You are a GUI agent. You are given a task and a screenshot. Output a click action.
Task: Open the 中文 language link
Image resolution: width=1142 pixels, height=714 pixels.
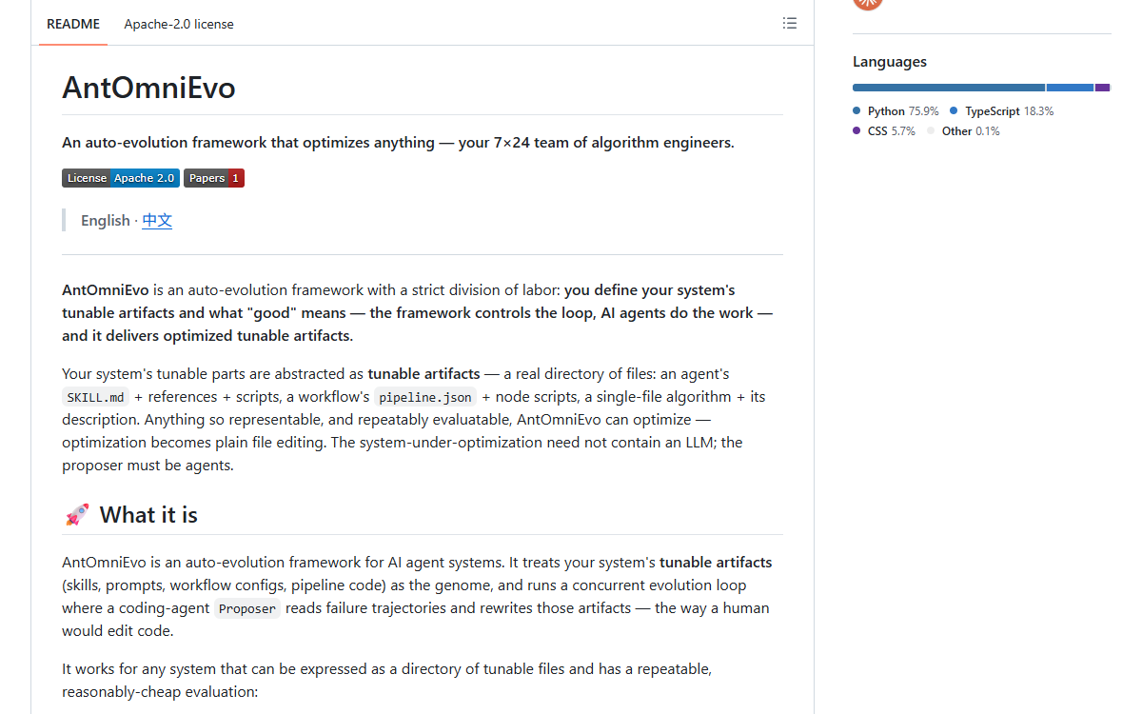pyautogui.click(x=157, y=221)
